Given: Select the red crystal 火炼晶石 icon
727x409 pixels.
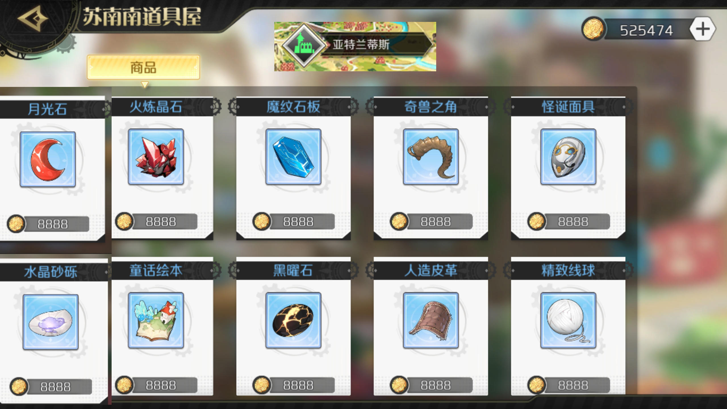Looking at the screenshot, I should click(x=156, y=156).
